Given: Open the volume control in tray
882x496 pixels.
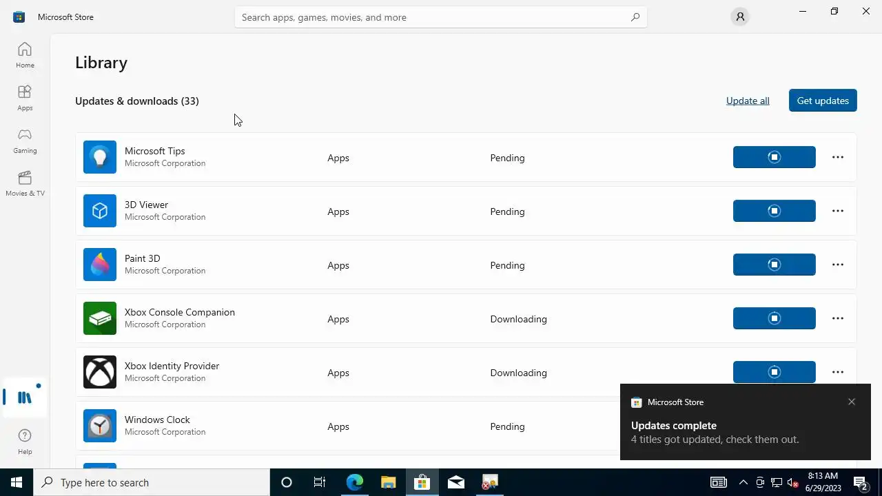Looking at the screenshot, I should pos(792,482).
